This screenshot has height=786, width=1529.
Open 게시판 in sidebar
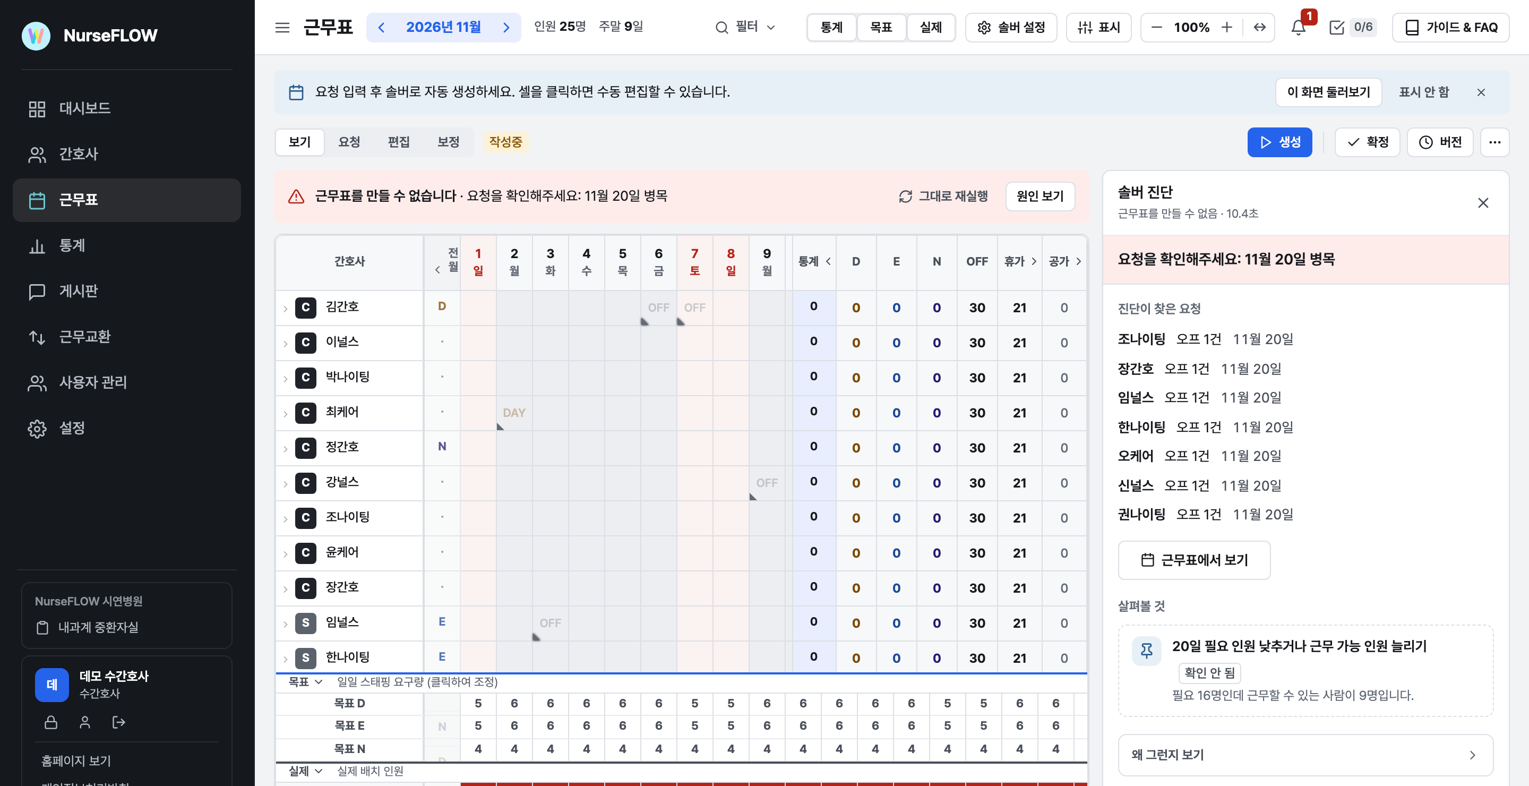pyautogui.click(x=126, y=291)
